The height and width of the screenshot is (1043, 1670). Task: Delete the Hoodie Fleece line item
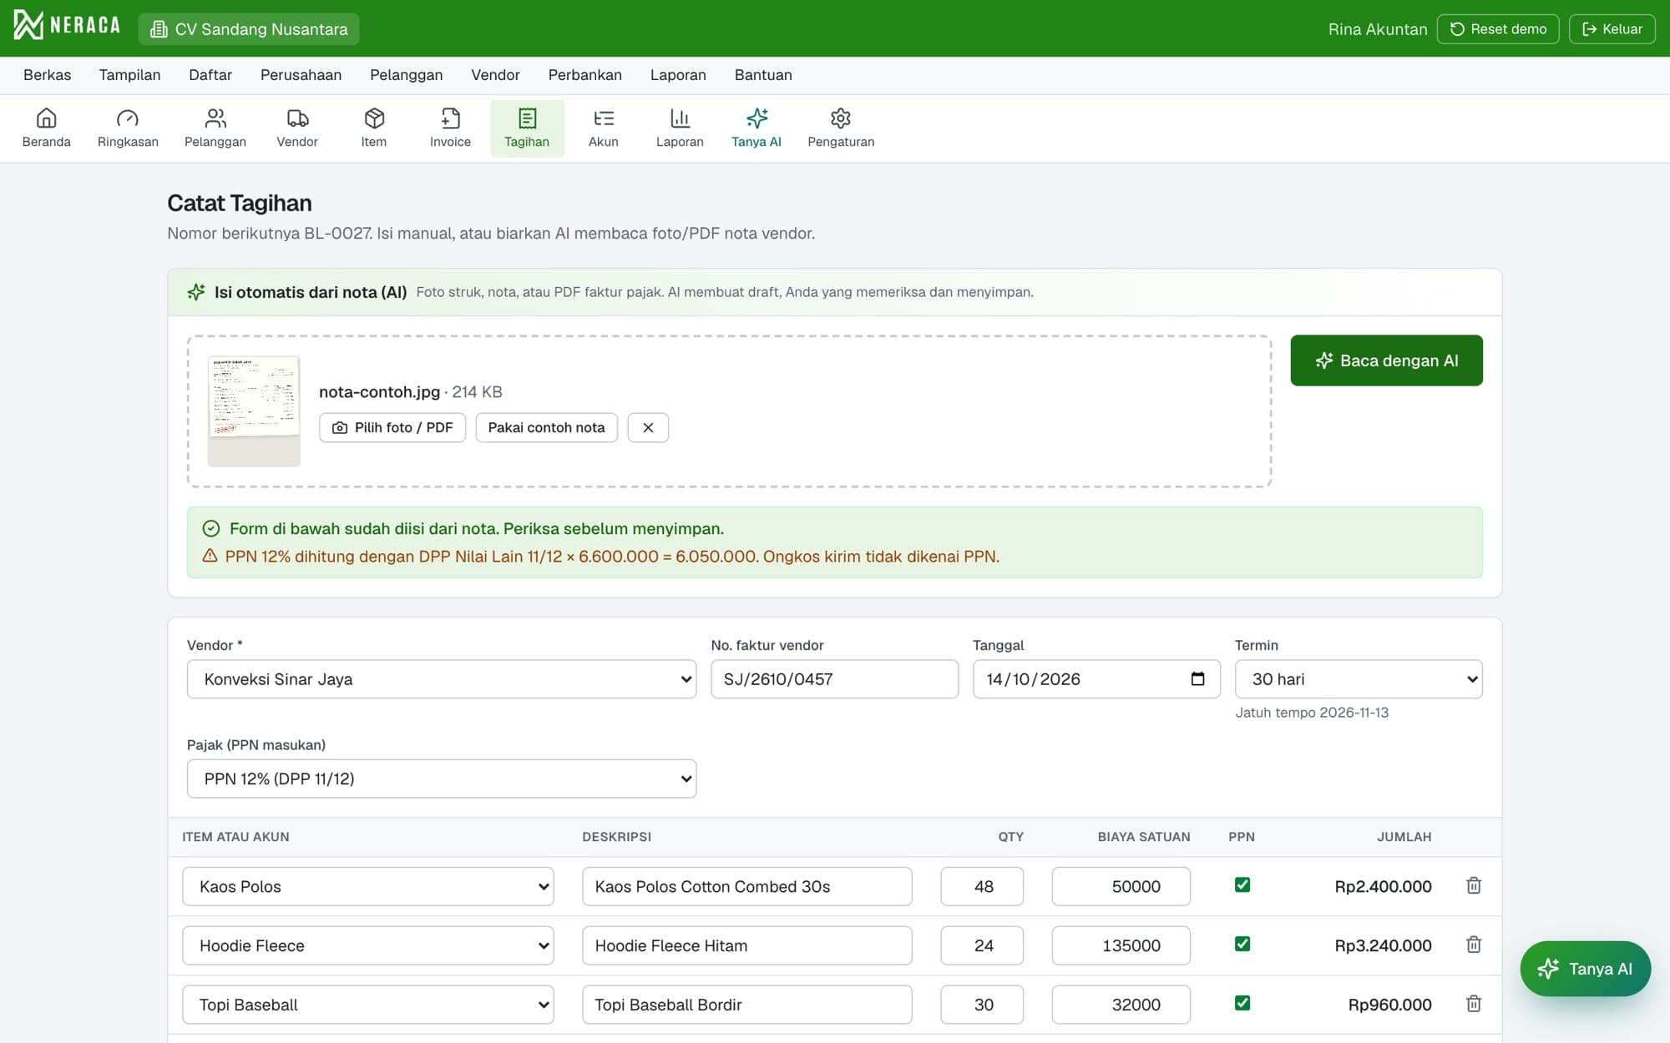point(1474,945)
